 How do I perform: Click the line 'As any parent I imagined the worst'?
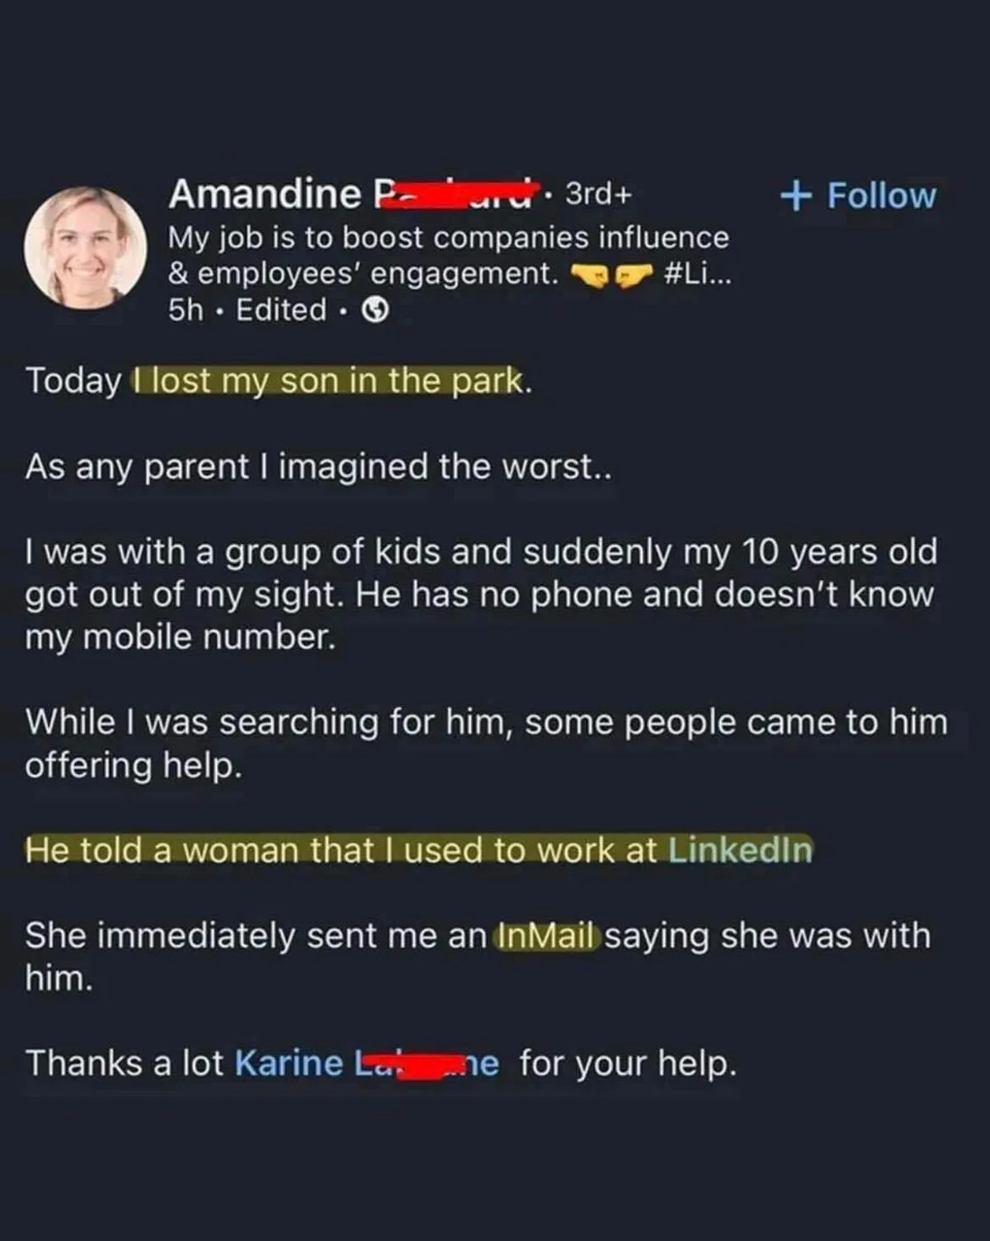[x=318, y=468]
